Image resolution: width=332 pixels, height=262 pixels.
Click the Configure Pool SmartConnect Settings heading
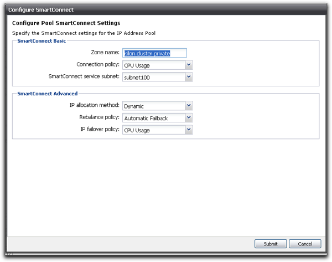click(66, 23)
